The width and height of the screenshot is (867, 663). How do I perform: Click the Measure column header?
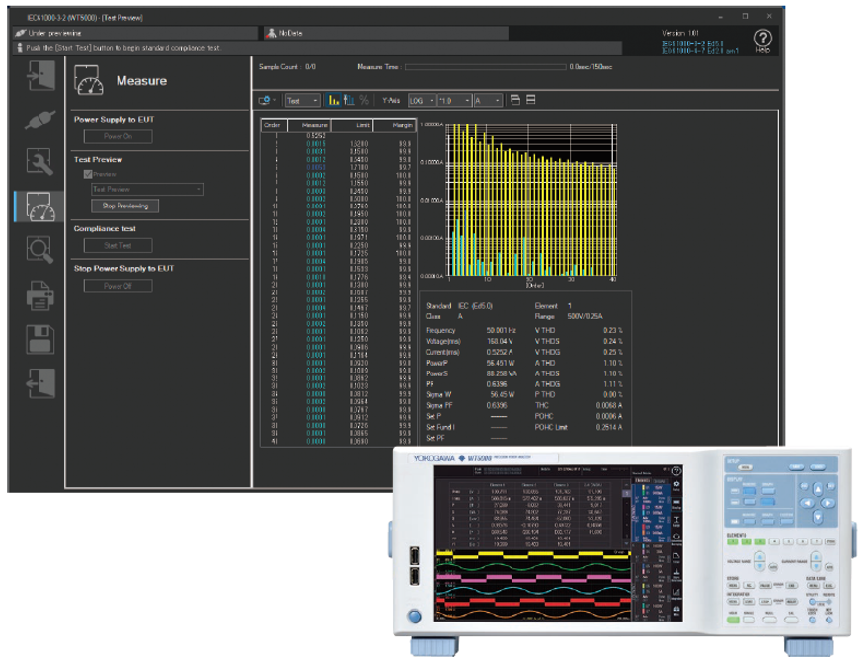[x=313, y=125]
